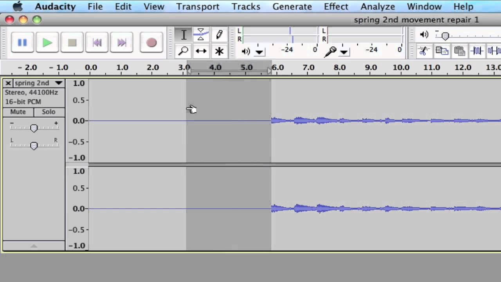501x282 pixels.
Task: Collapse the track with bottom arrow
Action: point(34,246)
